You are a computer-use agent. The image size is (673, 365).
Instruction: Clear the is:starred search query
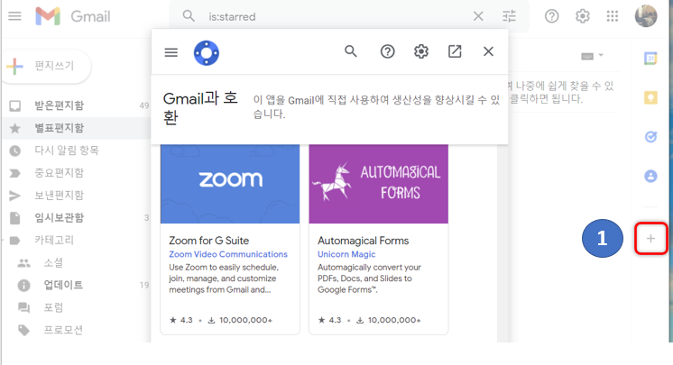[478, 16]
